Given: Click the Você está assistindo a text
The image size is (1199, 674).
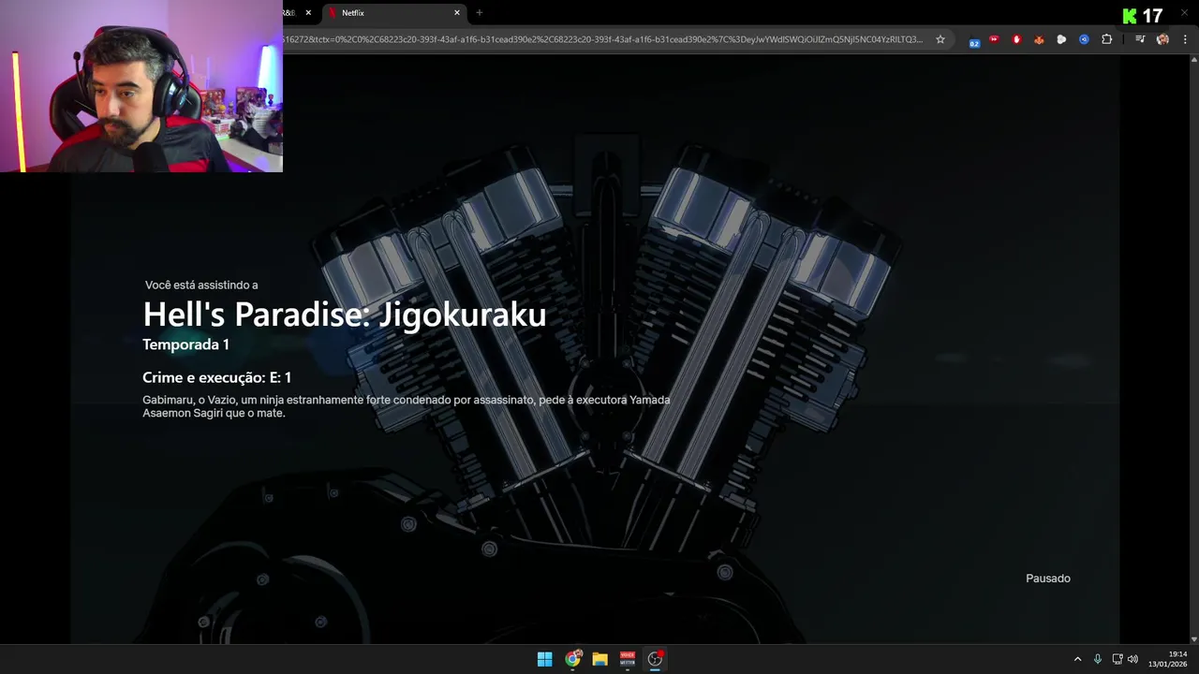Looking at the screenshot, I should click(x=201, y=285).
